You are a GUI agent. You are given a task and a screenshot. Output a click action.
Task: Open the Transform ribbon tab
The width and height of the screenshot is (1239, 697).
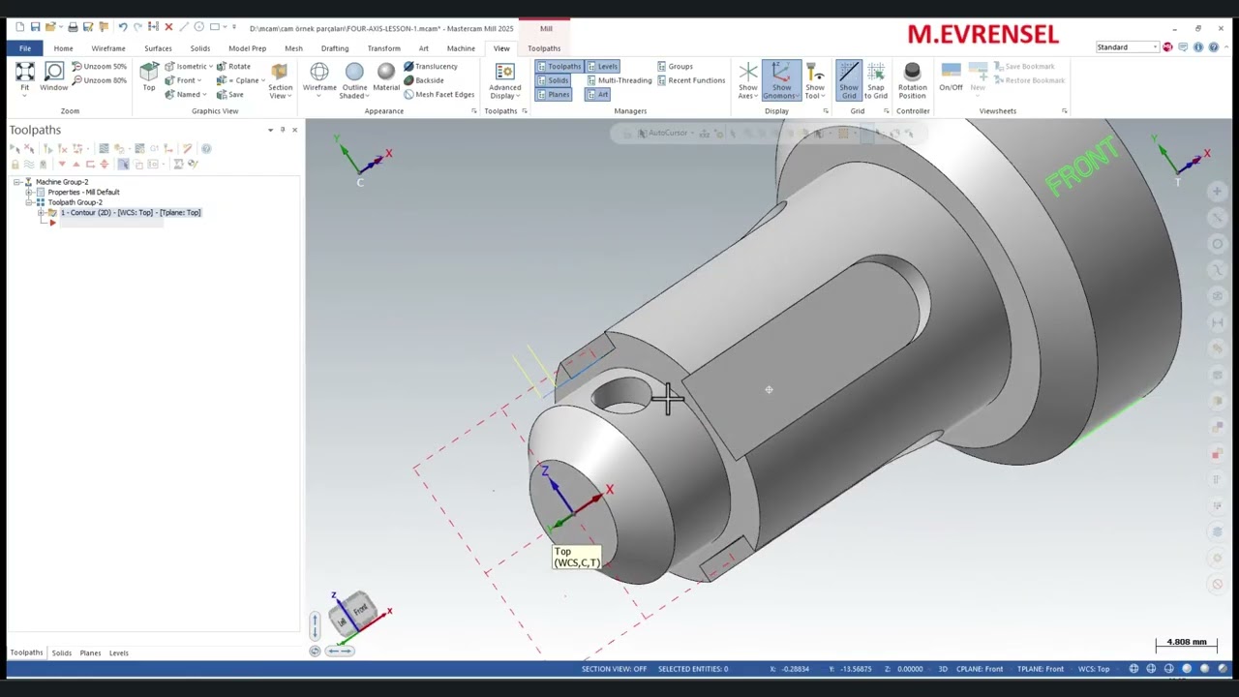pos(383,48)
